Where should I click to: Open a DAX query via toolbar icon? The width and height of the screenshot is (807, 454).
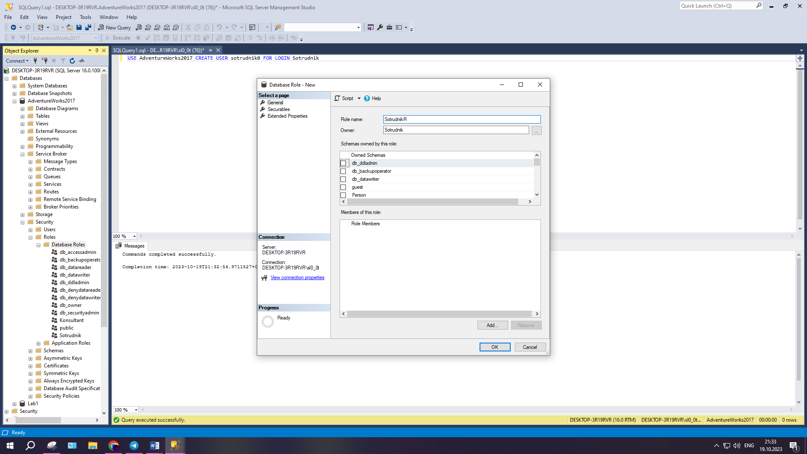(176, 27)
